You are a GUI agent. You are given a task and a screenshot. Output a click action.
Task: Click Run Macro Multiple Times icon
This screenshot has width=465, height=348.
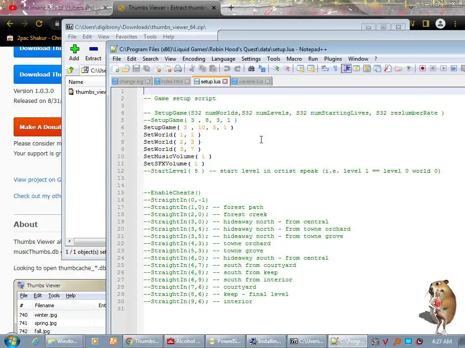click(454, 69)
